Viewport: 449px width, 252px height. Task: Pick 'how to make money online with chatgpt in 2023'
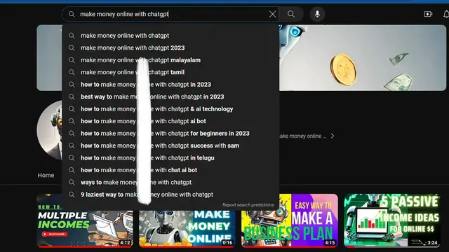pos(170,85)
